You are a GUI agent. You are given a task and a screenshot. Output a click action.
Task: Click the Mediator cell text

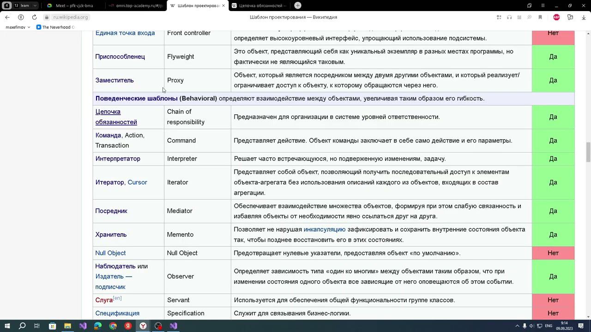click(180, 211)
